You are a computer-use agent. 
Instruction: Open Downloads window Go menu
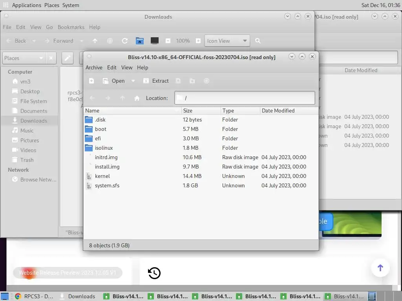pyautogui.click(x=49, y=27)
